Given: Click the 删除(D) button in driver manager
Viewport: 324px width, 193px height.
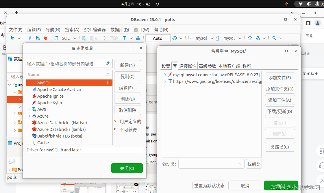Looking at the screenshot, I should tap(127, 99).
